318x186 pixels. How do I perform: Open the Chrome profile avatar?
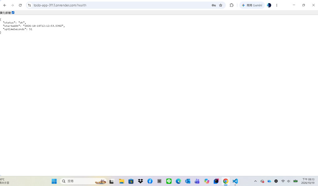[269, 5]
